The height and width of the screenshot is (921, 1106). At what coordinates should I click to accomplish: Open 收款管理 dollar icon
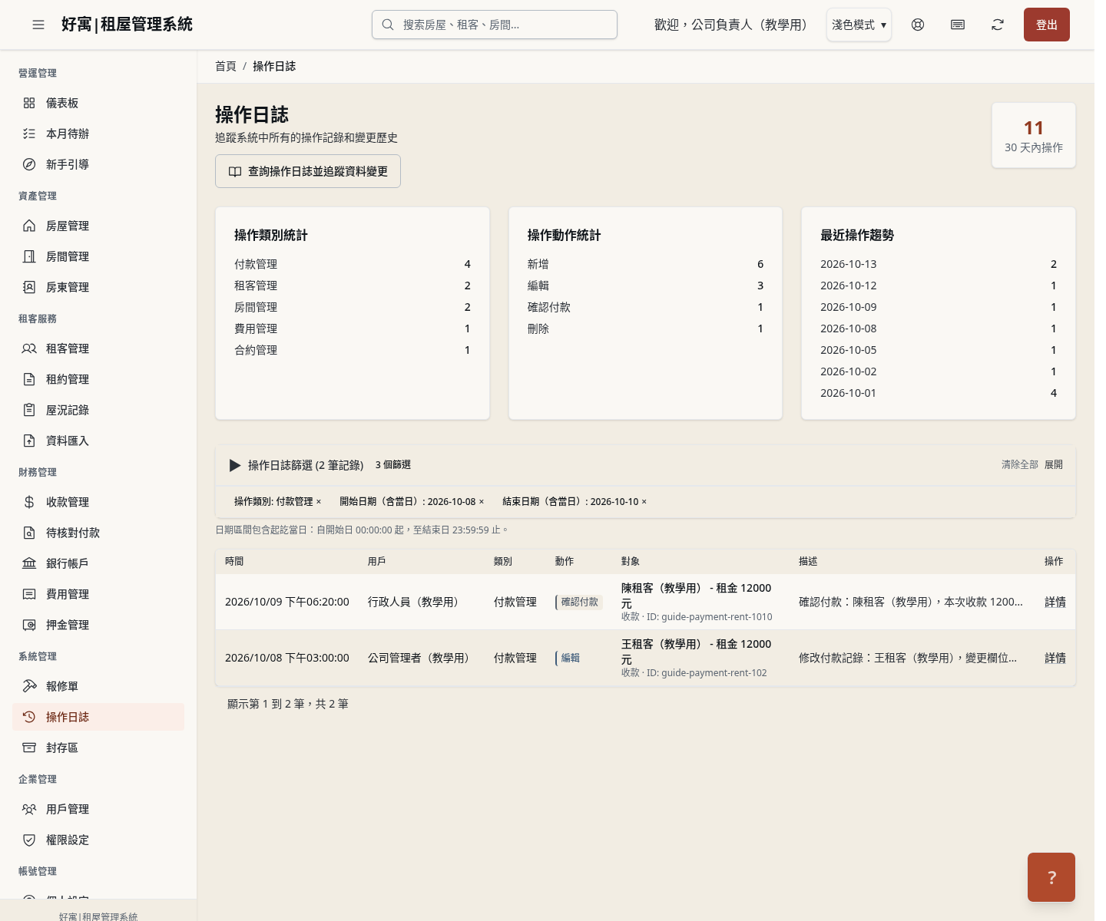click(29, 502)
